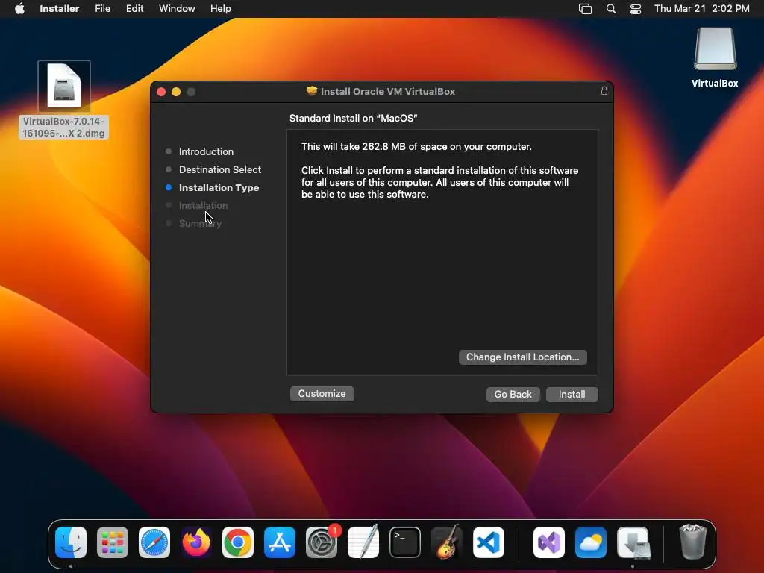764x573 pixels.
Task: Open Launchpad from the dock
Action: click(113, 542)
